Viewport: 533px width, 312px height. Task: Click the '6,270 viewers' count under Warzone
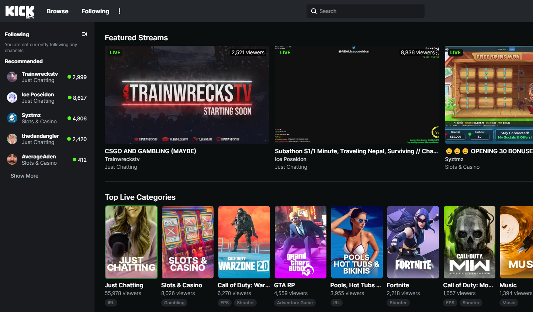[x=234, y=293]
